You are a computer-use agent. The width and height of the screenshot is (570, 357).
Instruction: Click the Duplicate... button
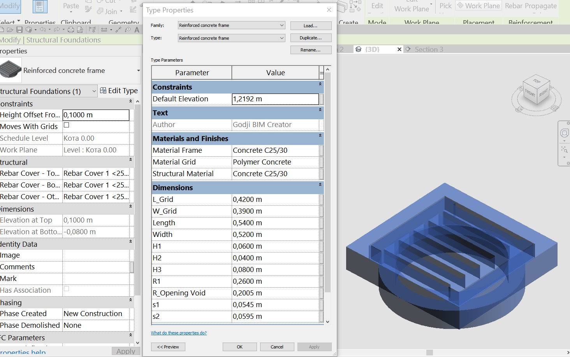click(x=311, y=38)
